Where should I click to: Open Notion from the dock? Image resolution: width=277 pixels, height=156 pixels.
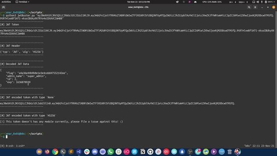pos(142,152)
